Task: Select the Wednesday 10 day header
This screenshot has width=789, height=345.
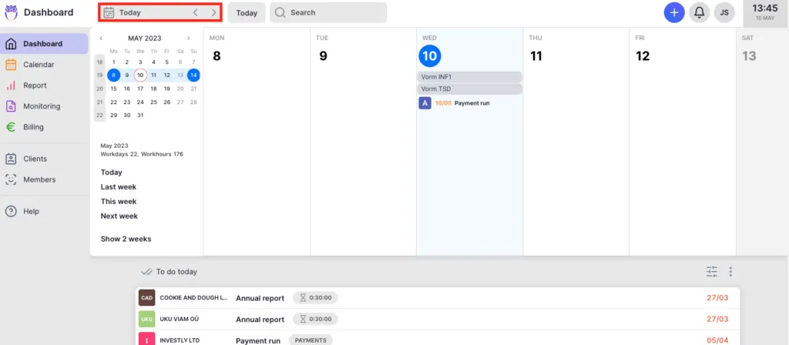Action: click(x=430, y=55)
